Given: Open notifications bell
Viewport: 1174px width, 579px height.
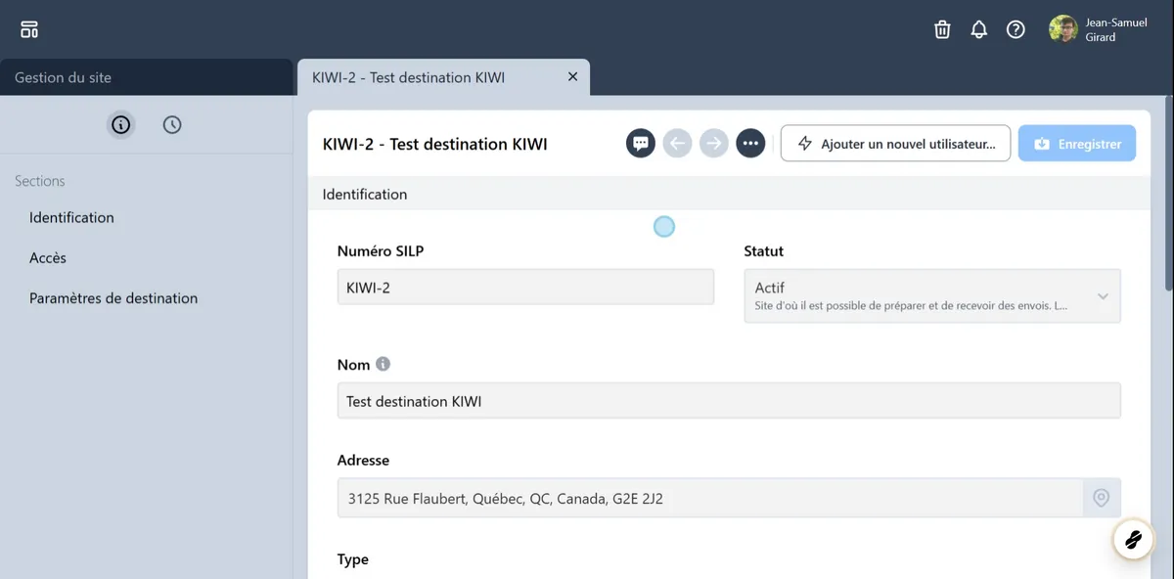Looking at the screenshot, I should pyautogui.click(x=978, y=29).
